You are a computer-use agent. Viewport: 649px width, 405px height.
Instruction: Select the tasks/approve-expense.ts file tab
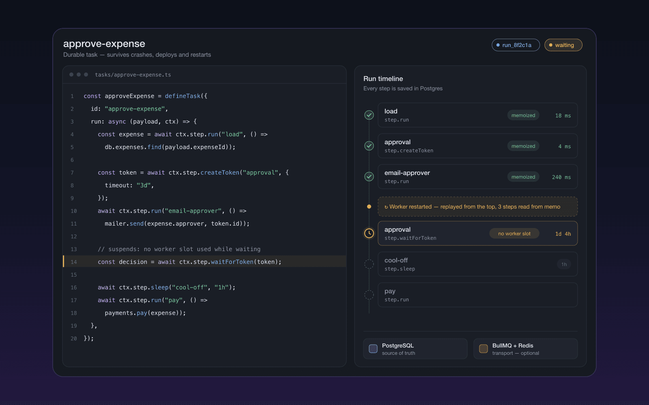tap(133, 75)
